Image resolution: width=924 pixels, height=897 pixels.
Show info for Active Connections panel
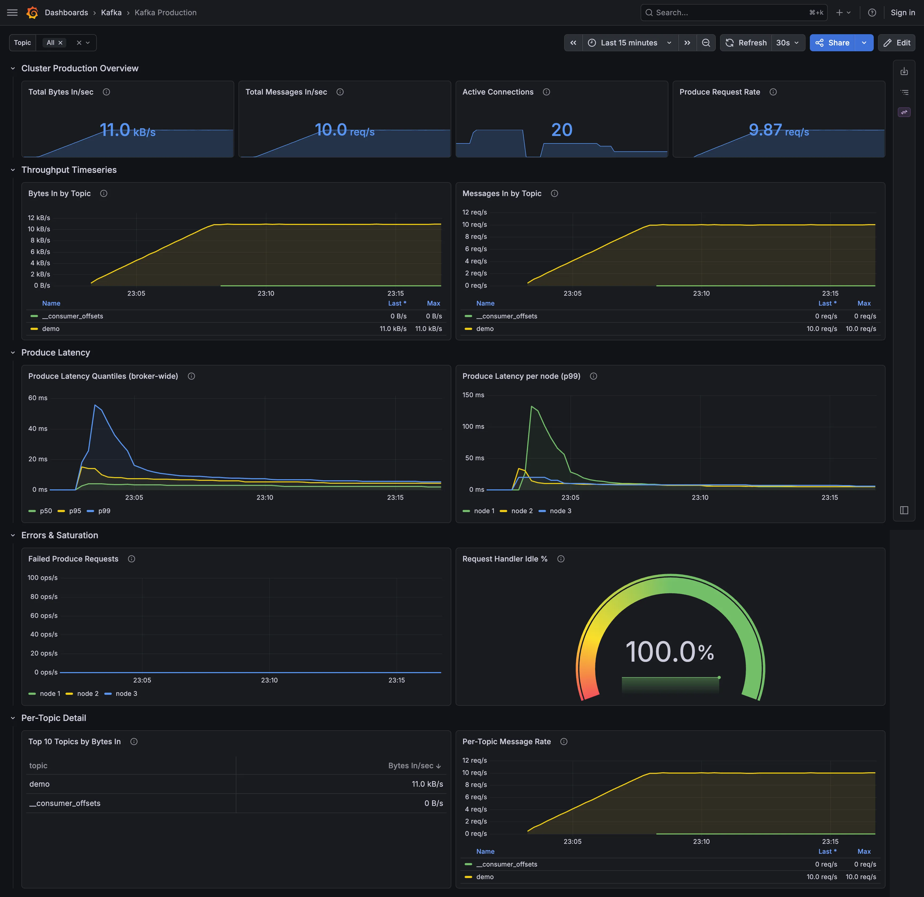pyautogui.click(x=546, y=92)
